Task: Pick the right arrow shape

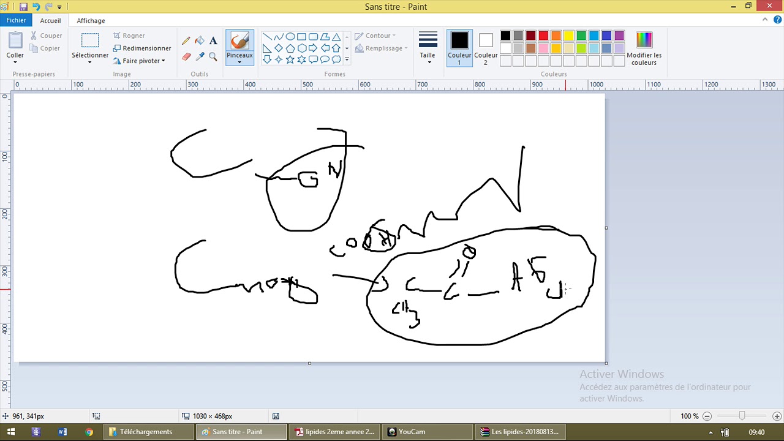Action: click(x=313, y=48)
